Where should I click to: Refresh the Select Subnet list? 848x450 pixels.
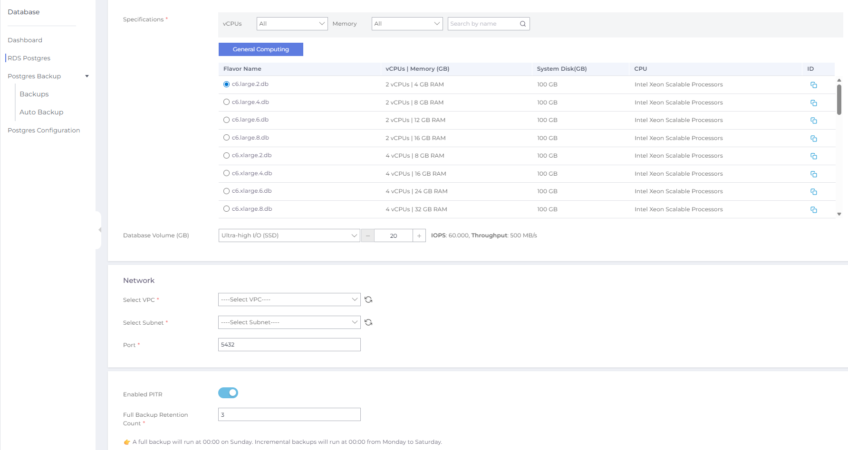click(368, 322)
